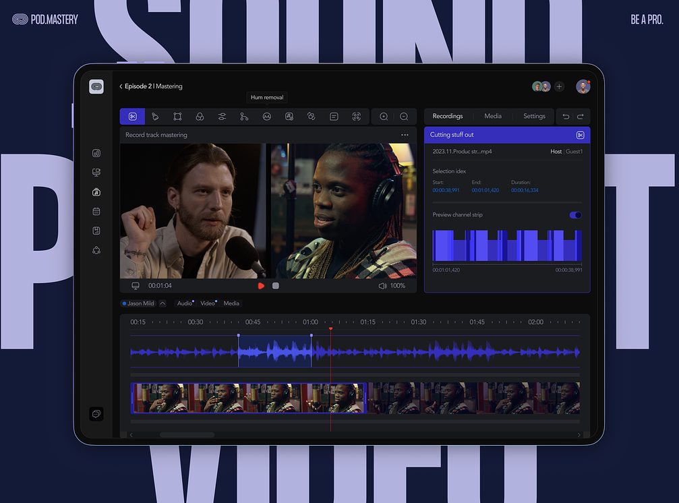This screenshot has width=679, height=503.
Task: Click the add collaborator plus button
Action: pyautogui.click(x=559, y=86)
